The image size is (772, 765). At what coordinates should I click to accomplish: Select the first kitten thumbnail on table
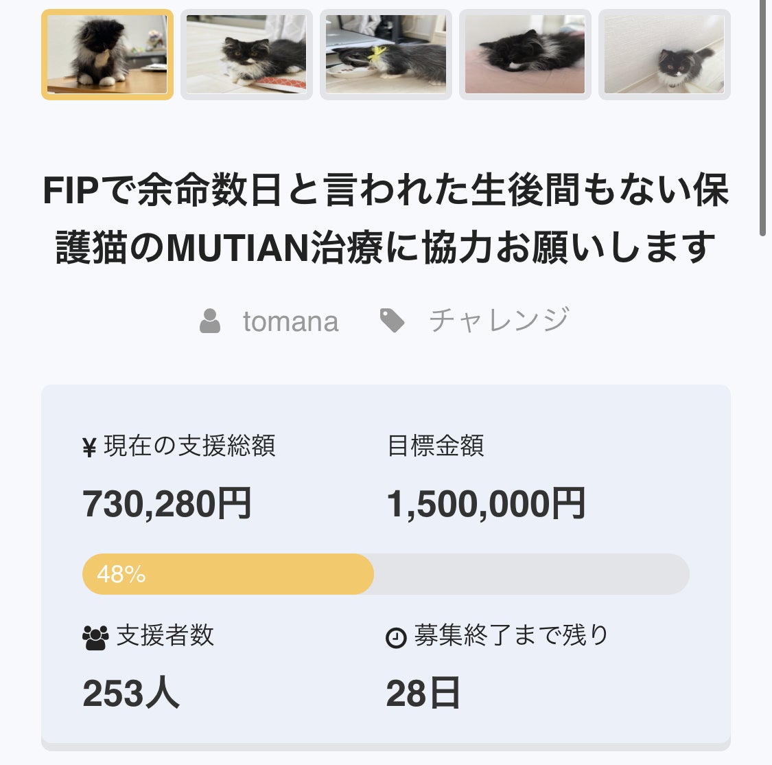107,54
